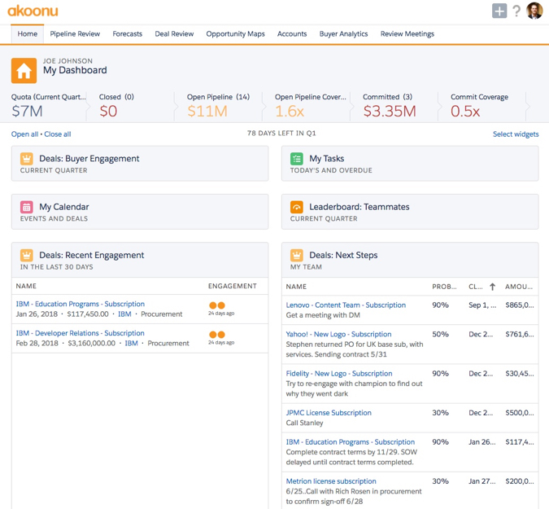Open IBM - Education Programs deal in Next Steps

350,441
